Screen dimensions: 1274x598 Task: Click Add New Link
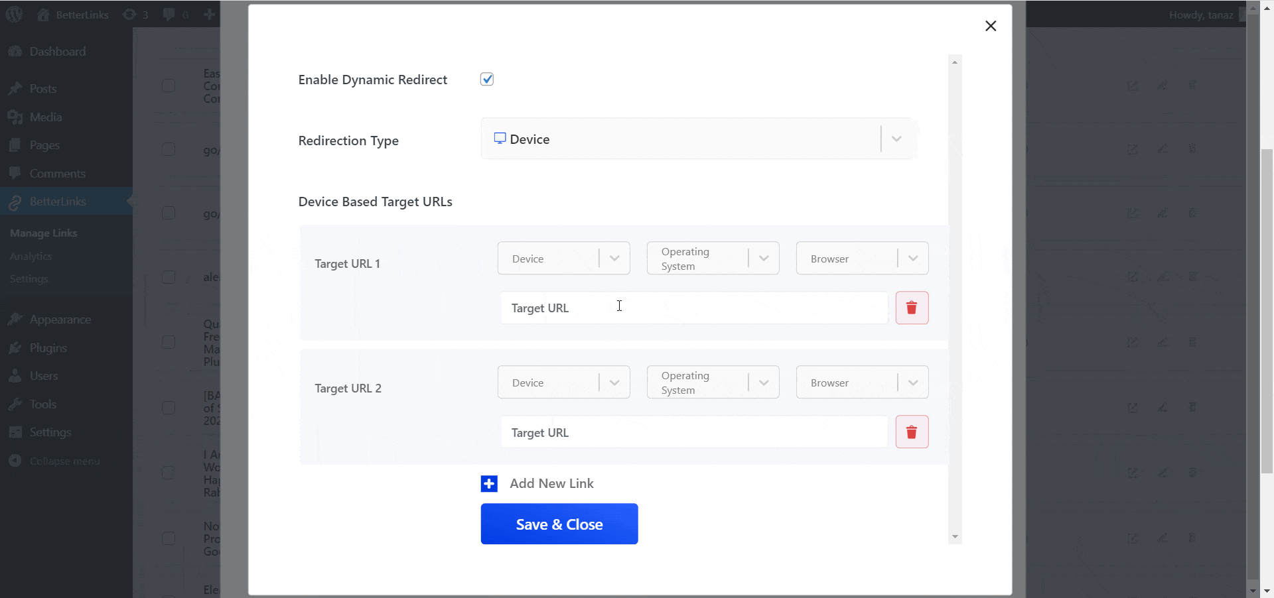(551, 483)
